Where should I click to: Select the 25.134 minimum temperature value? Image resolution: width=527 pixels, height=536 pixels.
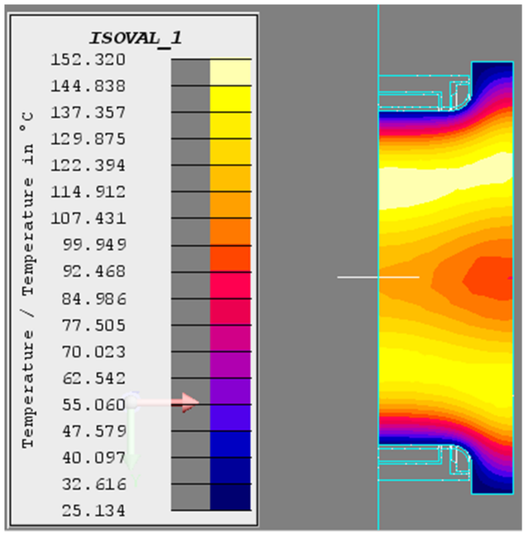pyautogui.click(x=94, y=510)
